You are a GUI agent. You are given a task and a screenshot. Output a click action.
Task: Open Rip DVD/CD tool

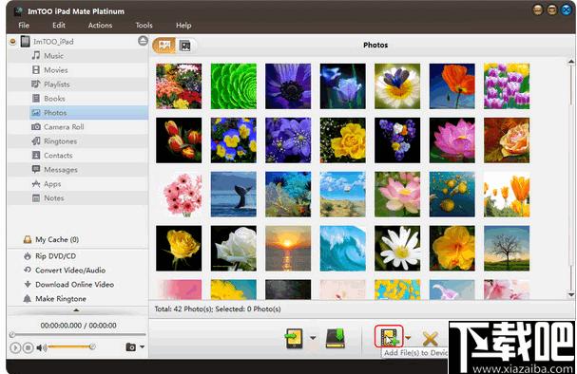(55, 256)
